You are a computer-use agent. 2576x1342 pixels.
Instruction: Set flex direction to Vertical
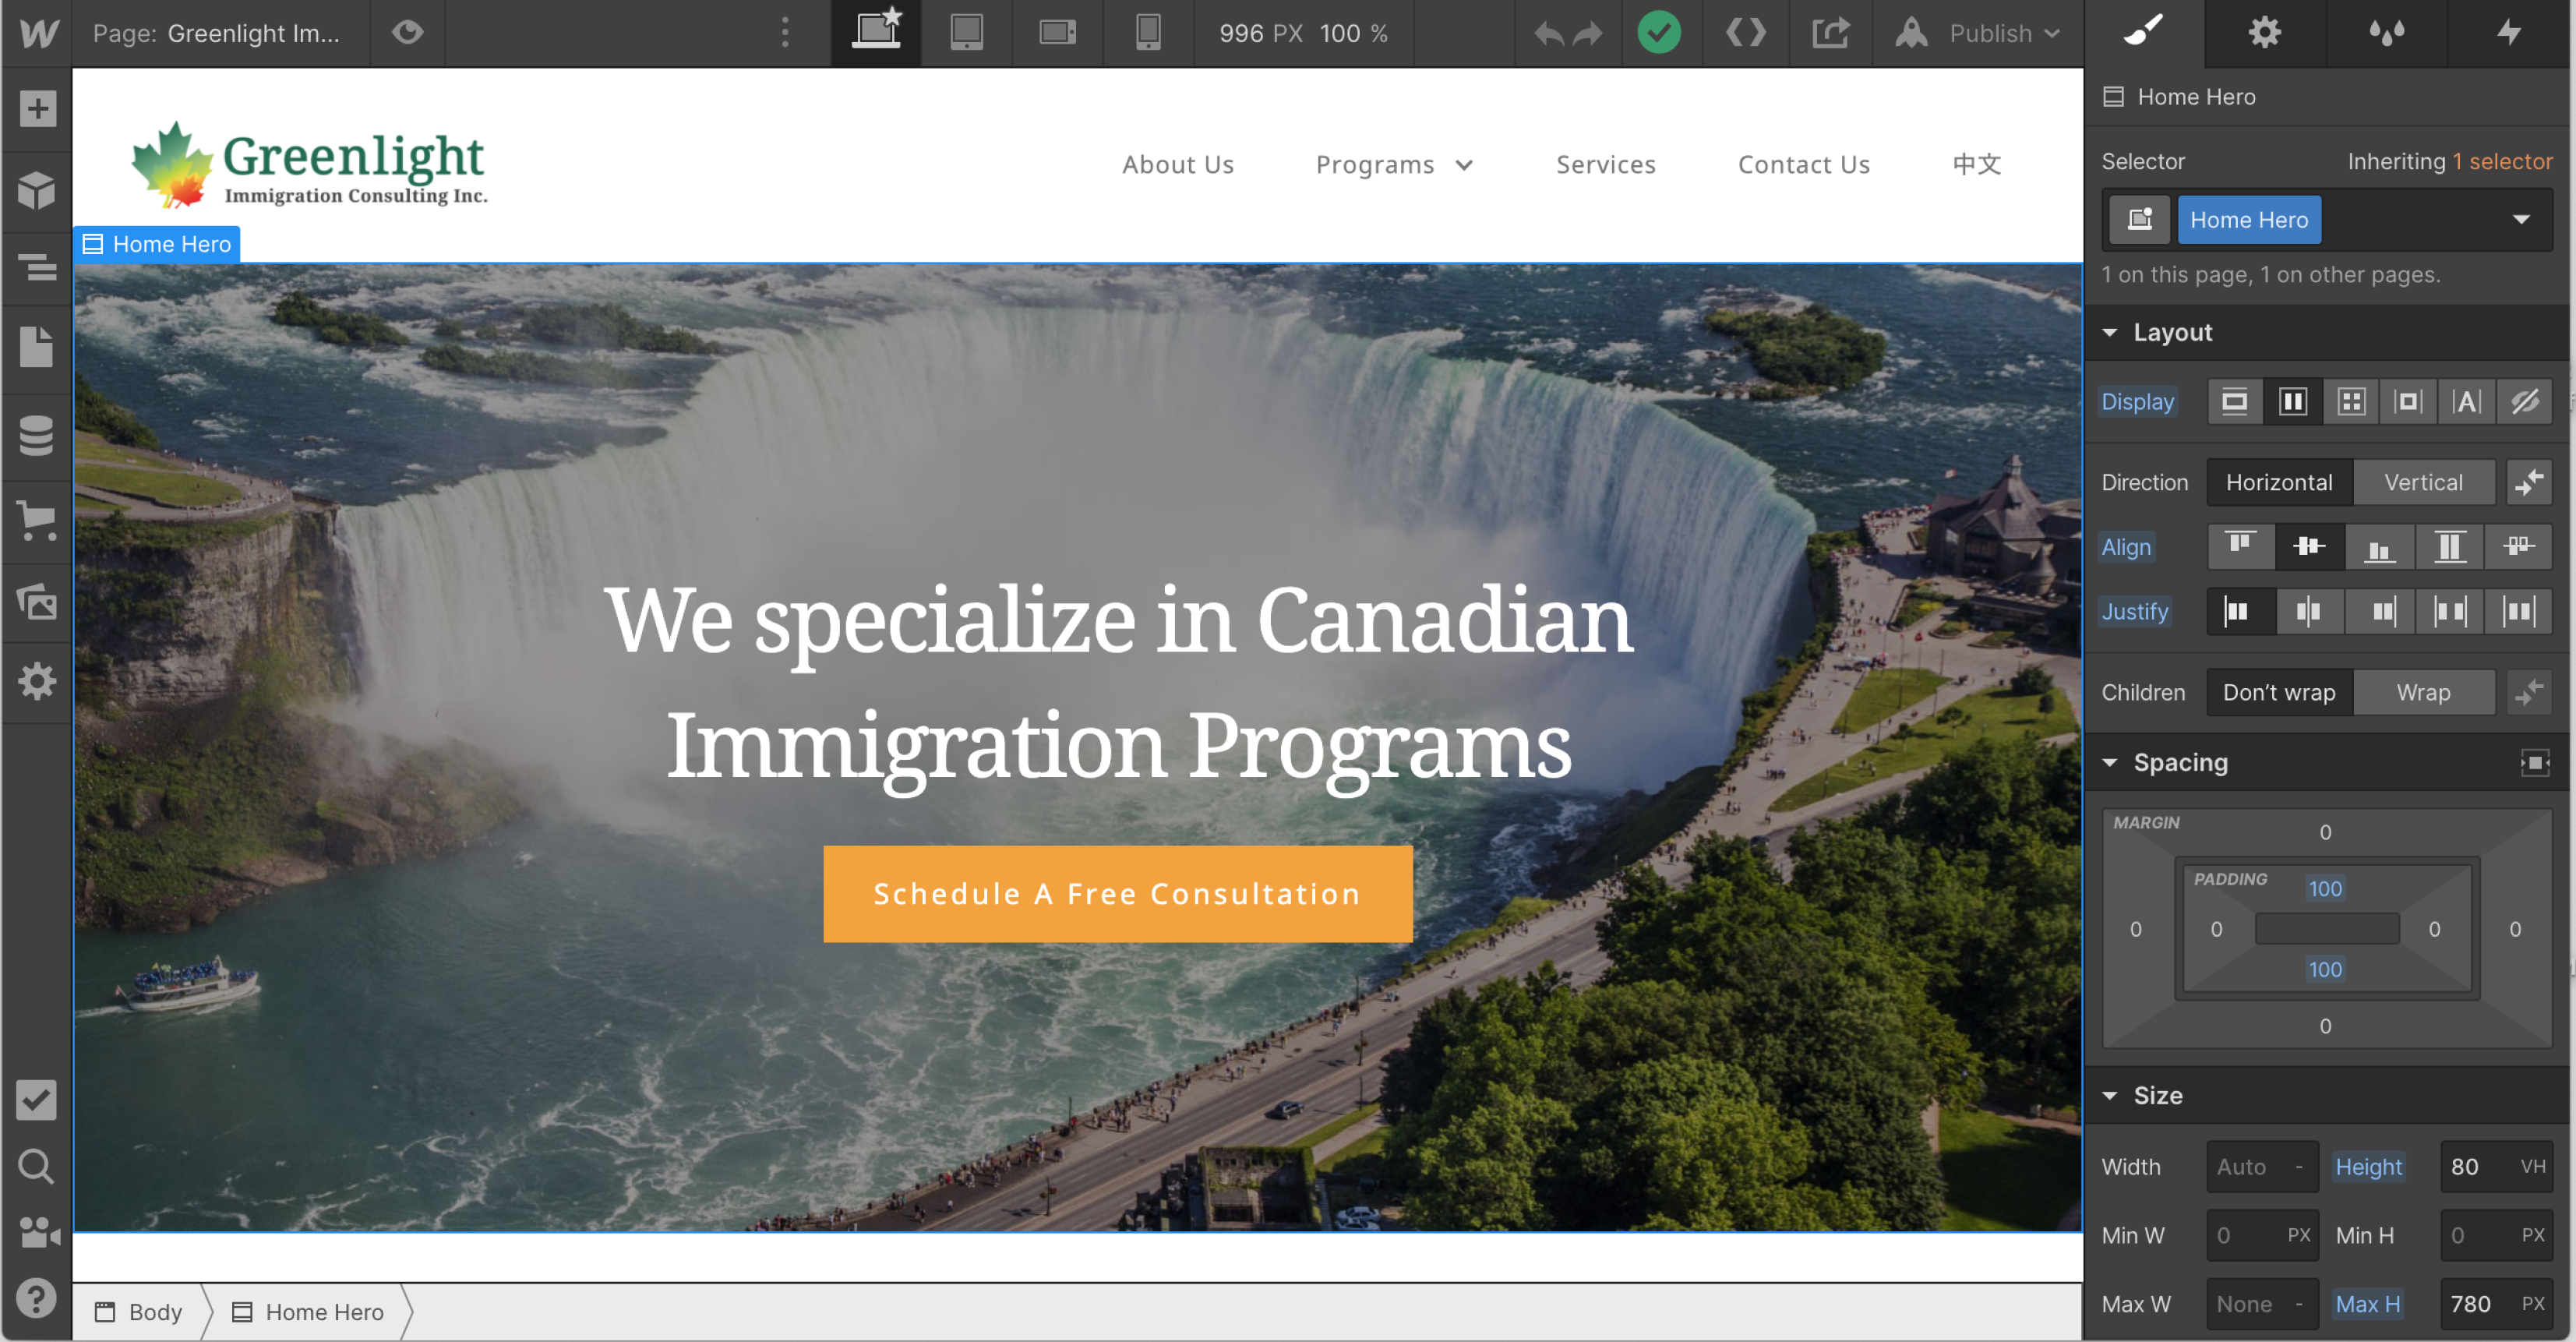[2423, 482]
